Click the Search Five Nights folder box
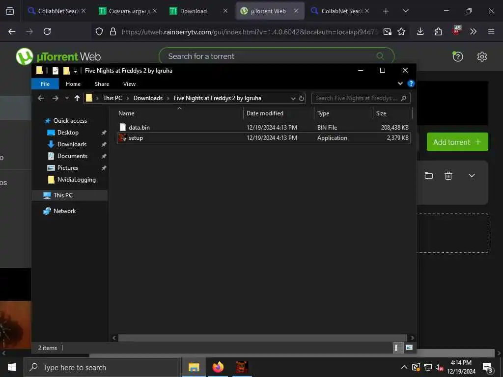The width and height of the screenshot is (503, 377). (x=361, y=98)
